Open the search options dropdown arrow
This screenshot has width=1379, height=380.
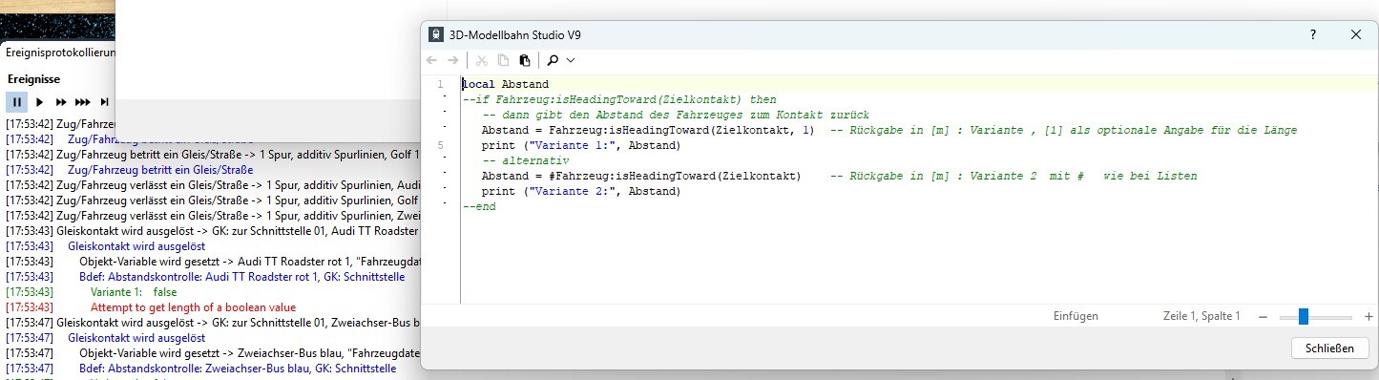571,60
